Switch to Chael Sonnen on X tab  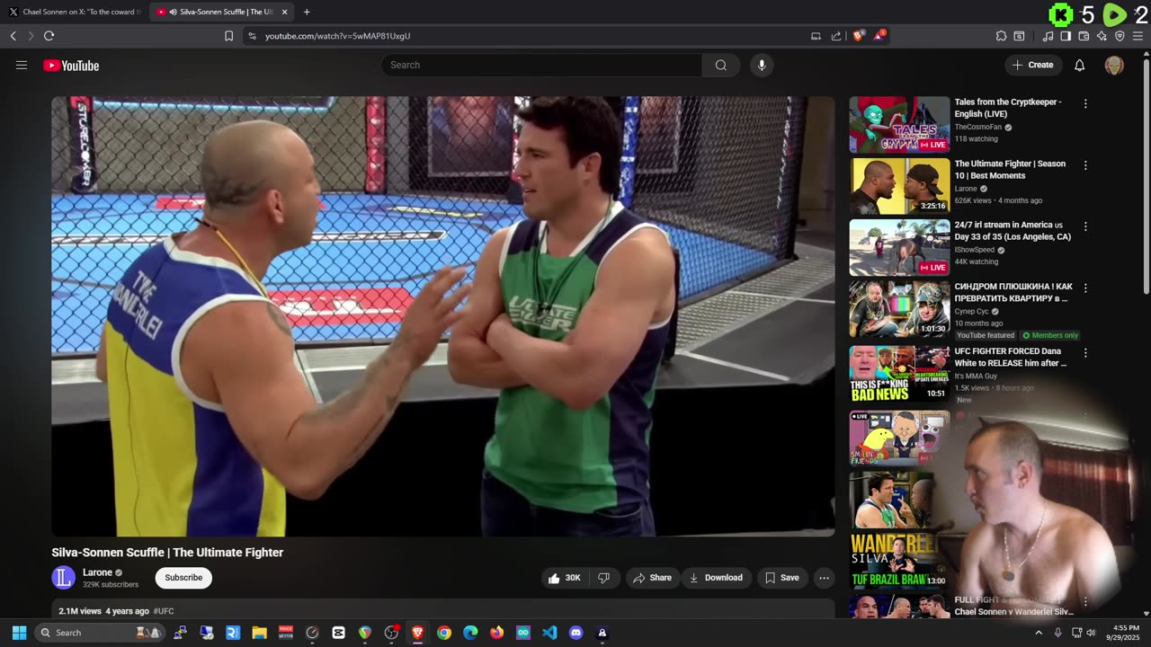74,12
